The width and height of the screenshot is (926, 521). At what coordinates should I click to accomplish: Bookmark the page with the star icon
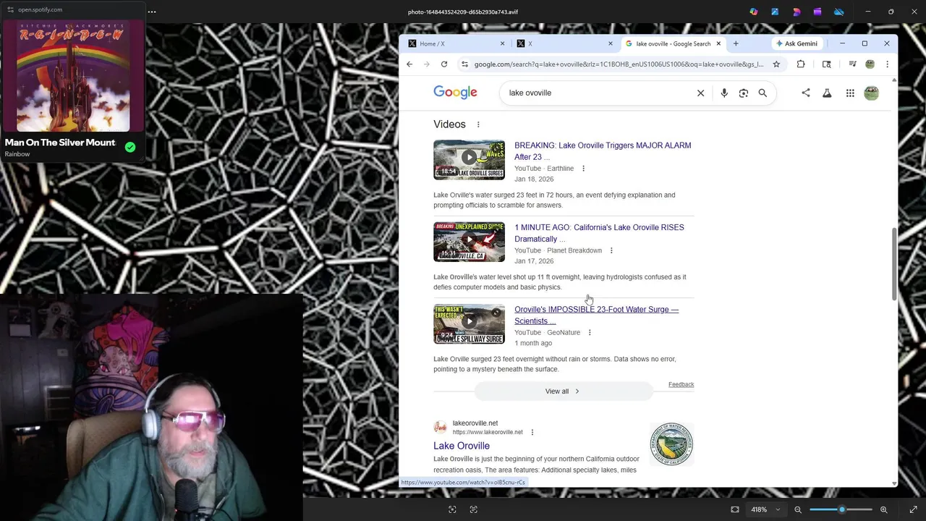tap(776, 64)
